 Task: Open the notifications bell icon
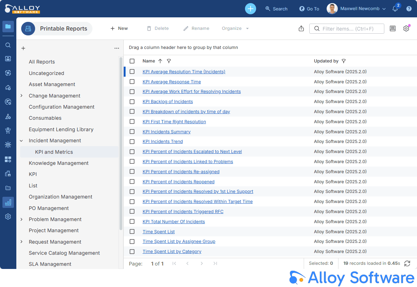coord(395,9)
